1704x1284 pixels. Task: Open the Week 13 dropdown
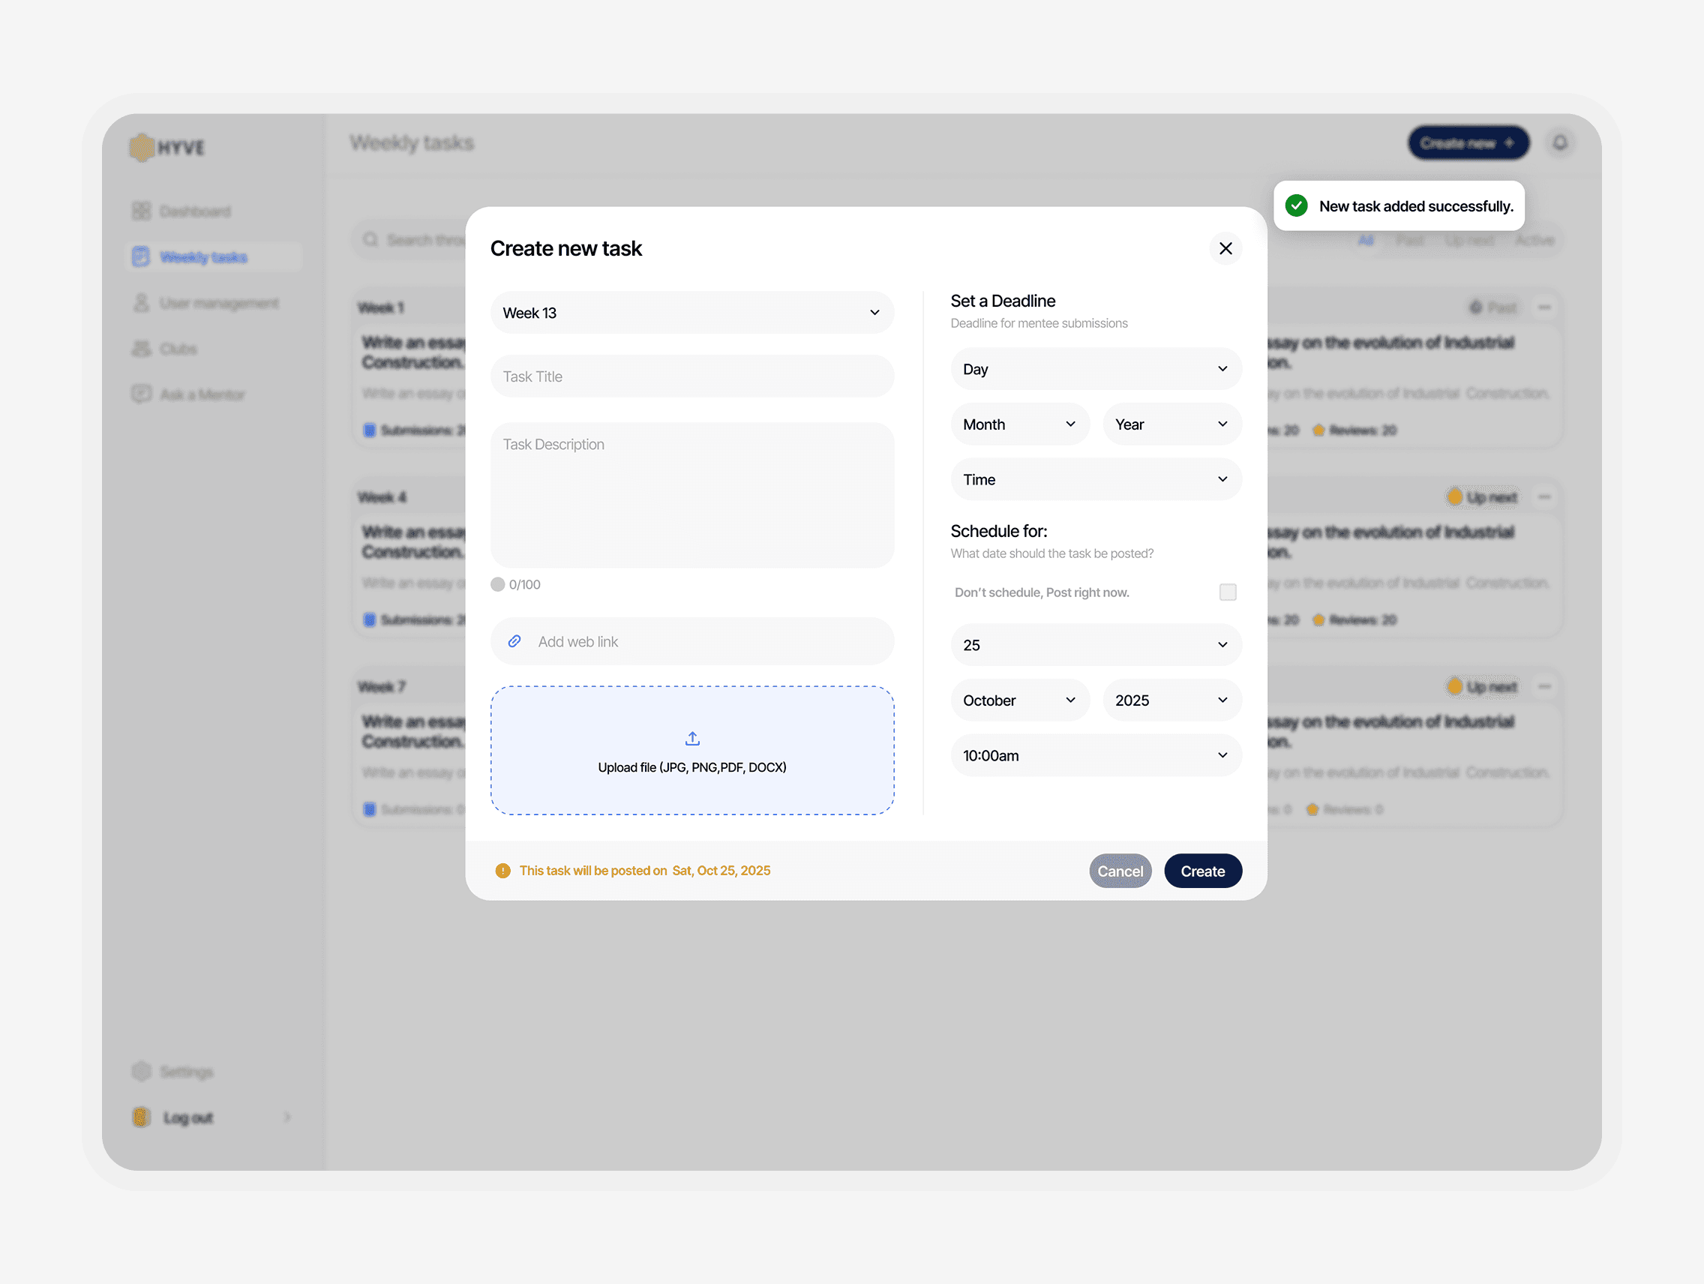(691, 313)
